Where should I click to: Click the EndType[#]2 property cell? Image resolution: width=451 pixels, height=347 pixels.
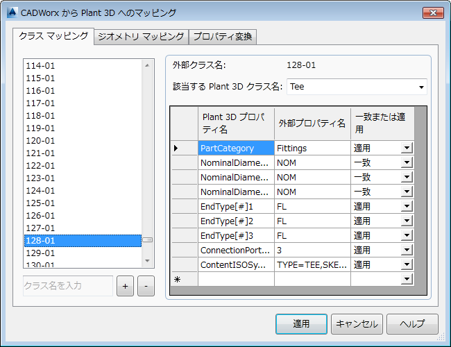[x=236, y=221]
